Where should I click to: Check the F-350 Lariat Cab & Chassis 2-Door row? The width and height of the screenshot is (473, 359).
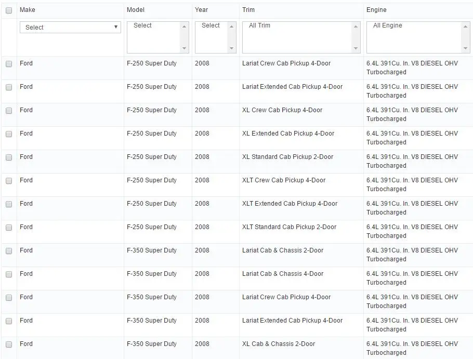(9, 251)
